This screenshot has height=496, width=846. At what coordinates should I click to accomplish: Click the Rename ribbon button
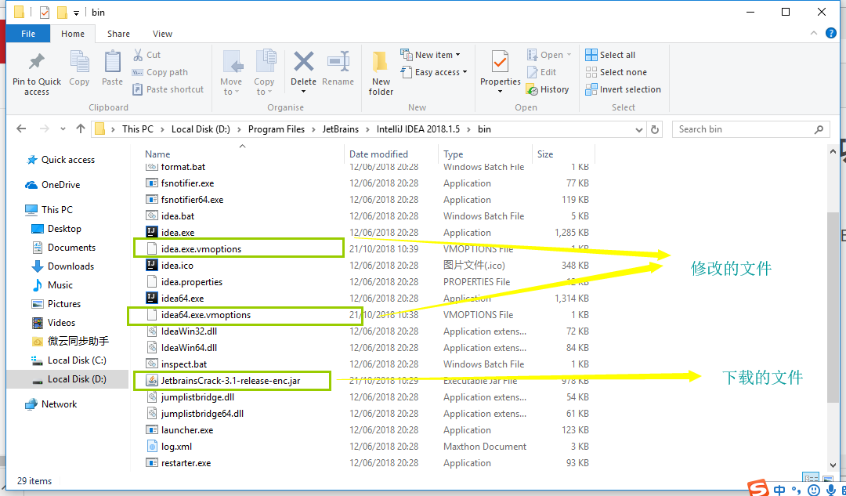tap(338, 68)
